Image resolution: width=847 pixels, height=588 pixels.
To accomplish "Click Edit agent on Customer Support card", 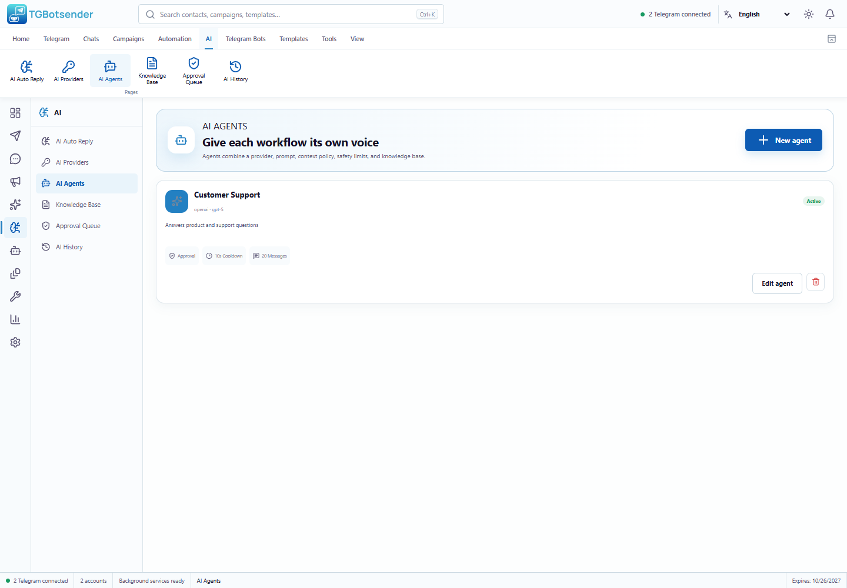I will click(777, 283).
